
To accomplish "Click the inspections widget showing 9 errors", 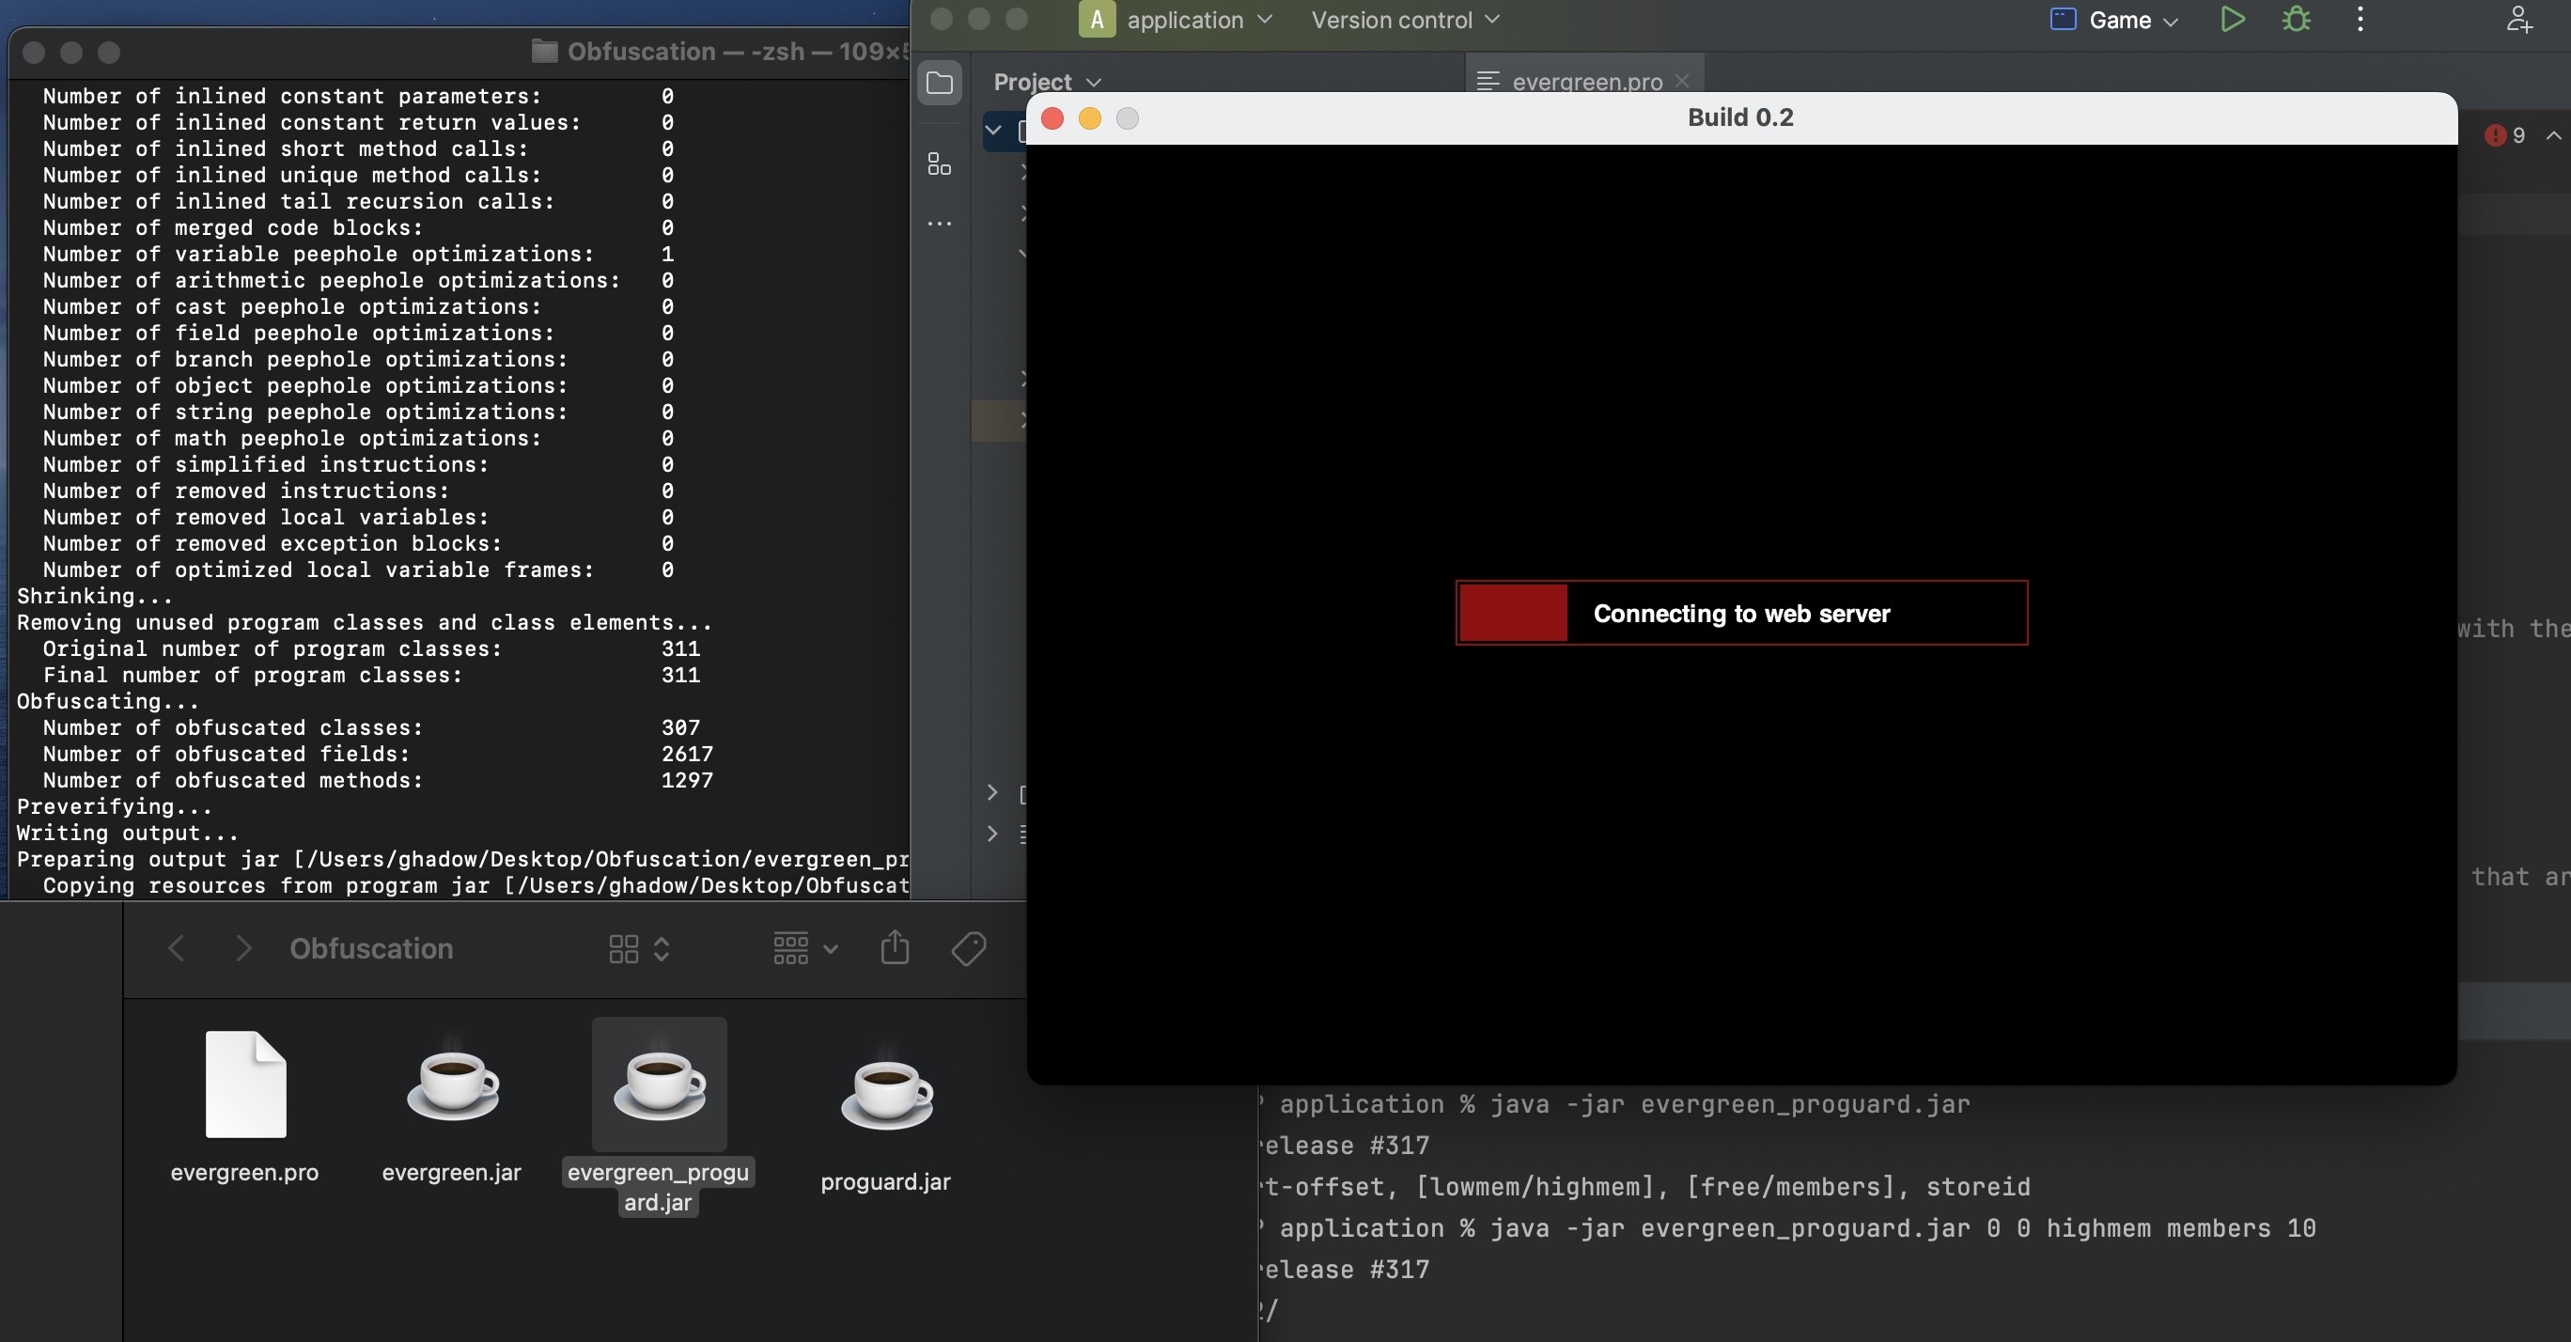I will click(x=2503, y=134).
